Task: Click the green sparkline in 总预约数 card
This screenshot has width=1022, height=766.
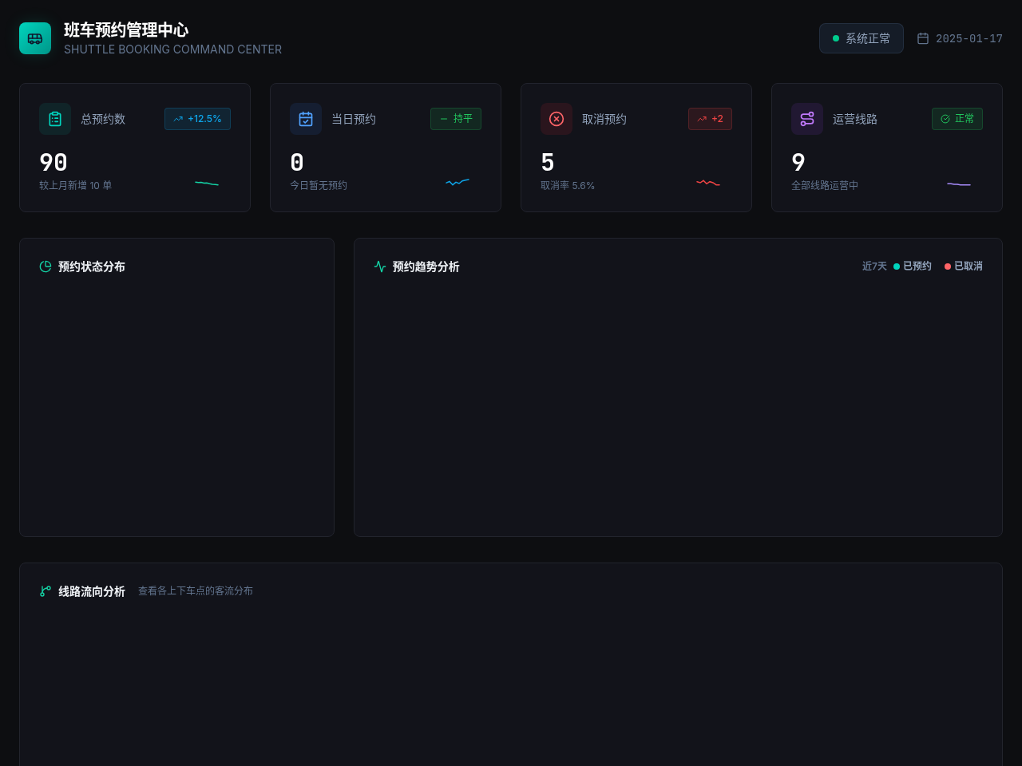Action: pyautogui.click(x=207, y=184)
